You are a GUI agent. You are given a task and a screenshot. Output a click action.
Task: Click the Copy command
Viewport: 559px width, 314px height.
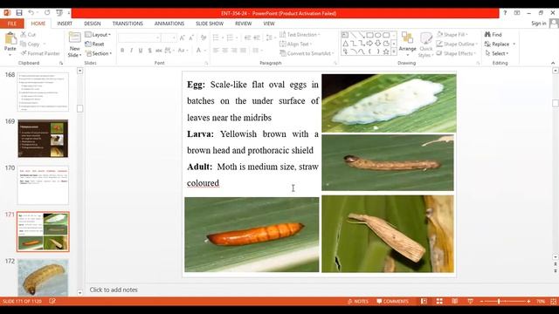30,44
